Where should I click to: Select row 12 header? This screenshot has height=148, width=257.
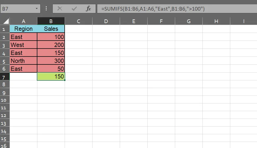(5, 115)
